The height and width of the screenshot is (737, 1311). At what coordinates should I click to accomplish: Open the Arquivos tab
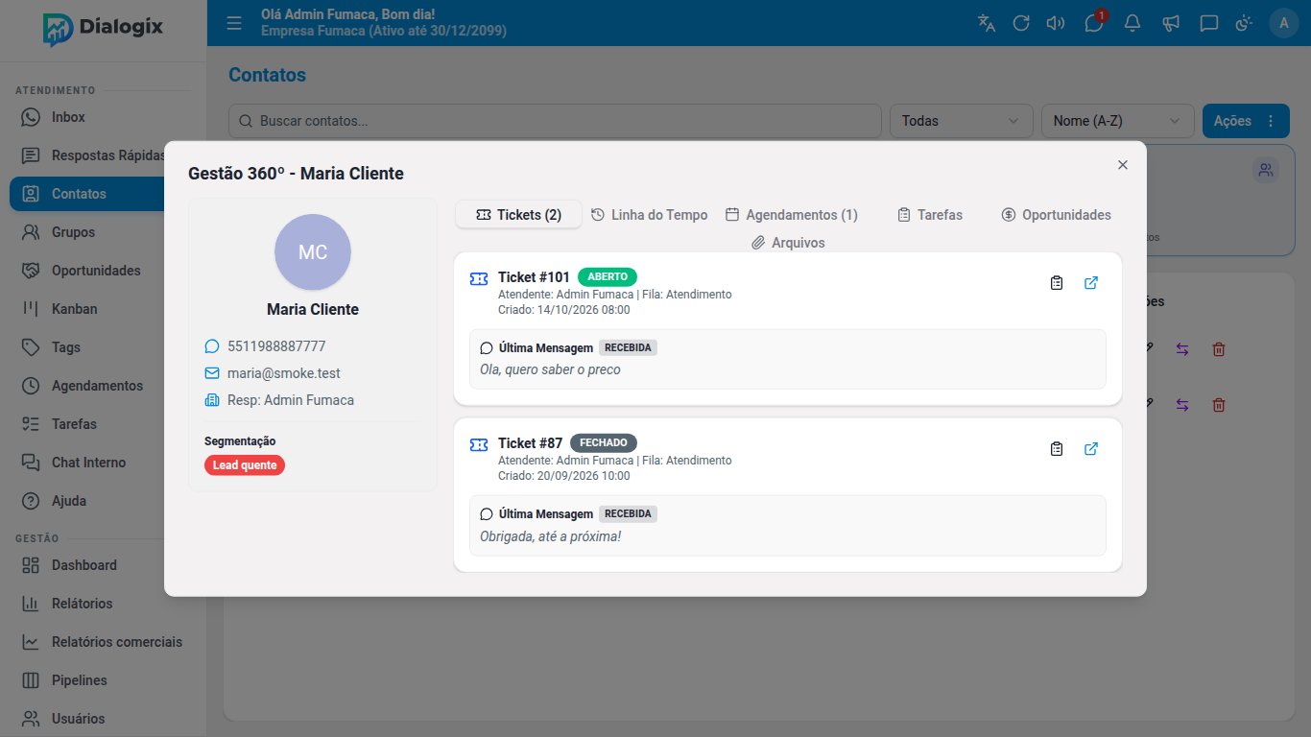tap(788, 243)
